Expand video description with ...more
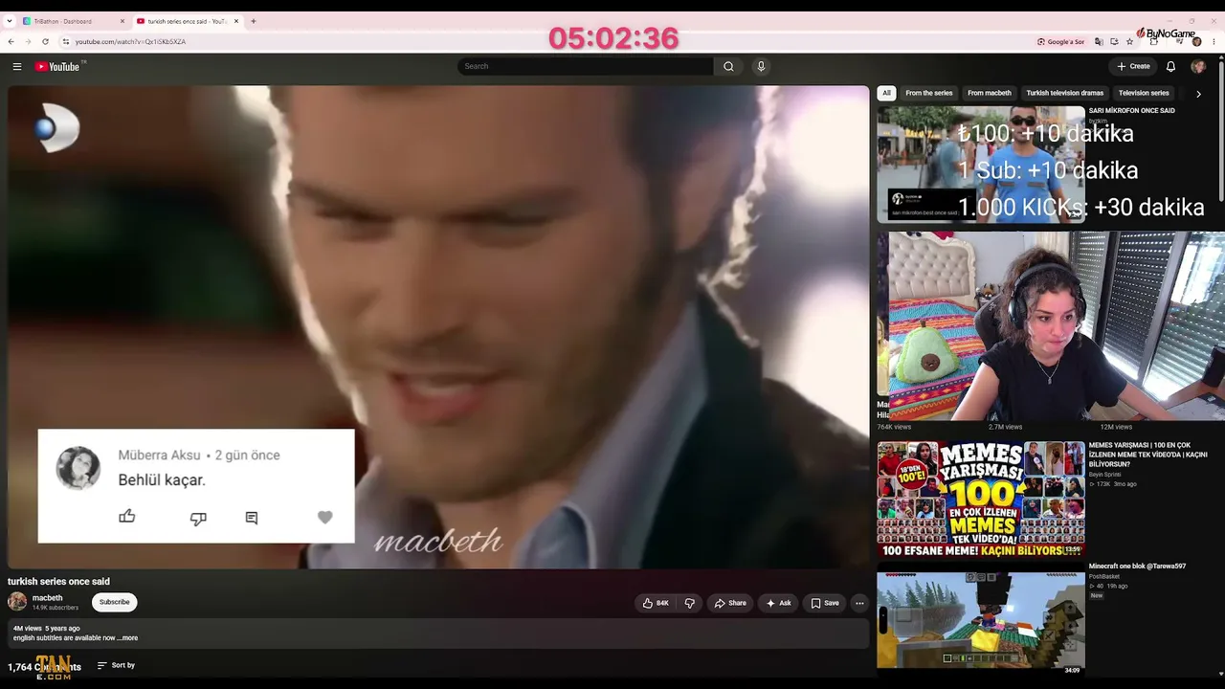 click(128, 638)
